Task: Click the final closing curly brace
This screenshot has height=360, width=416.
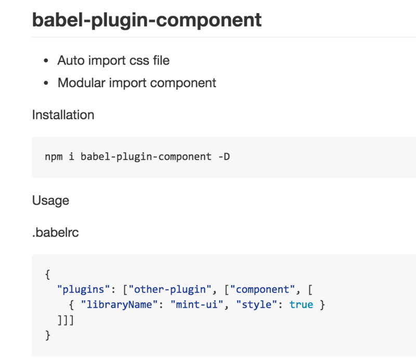Action: click(x=48, y=335)
